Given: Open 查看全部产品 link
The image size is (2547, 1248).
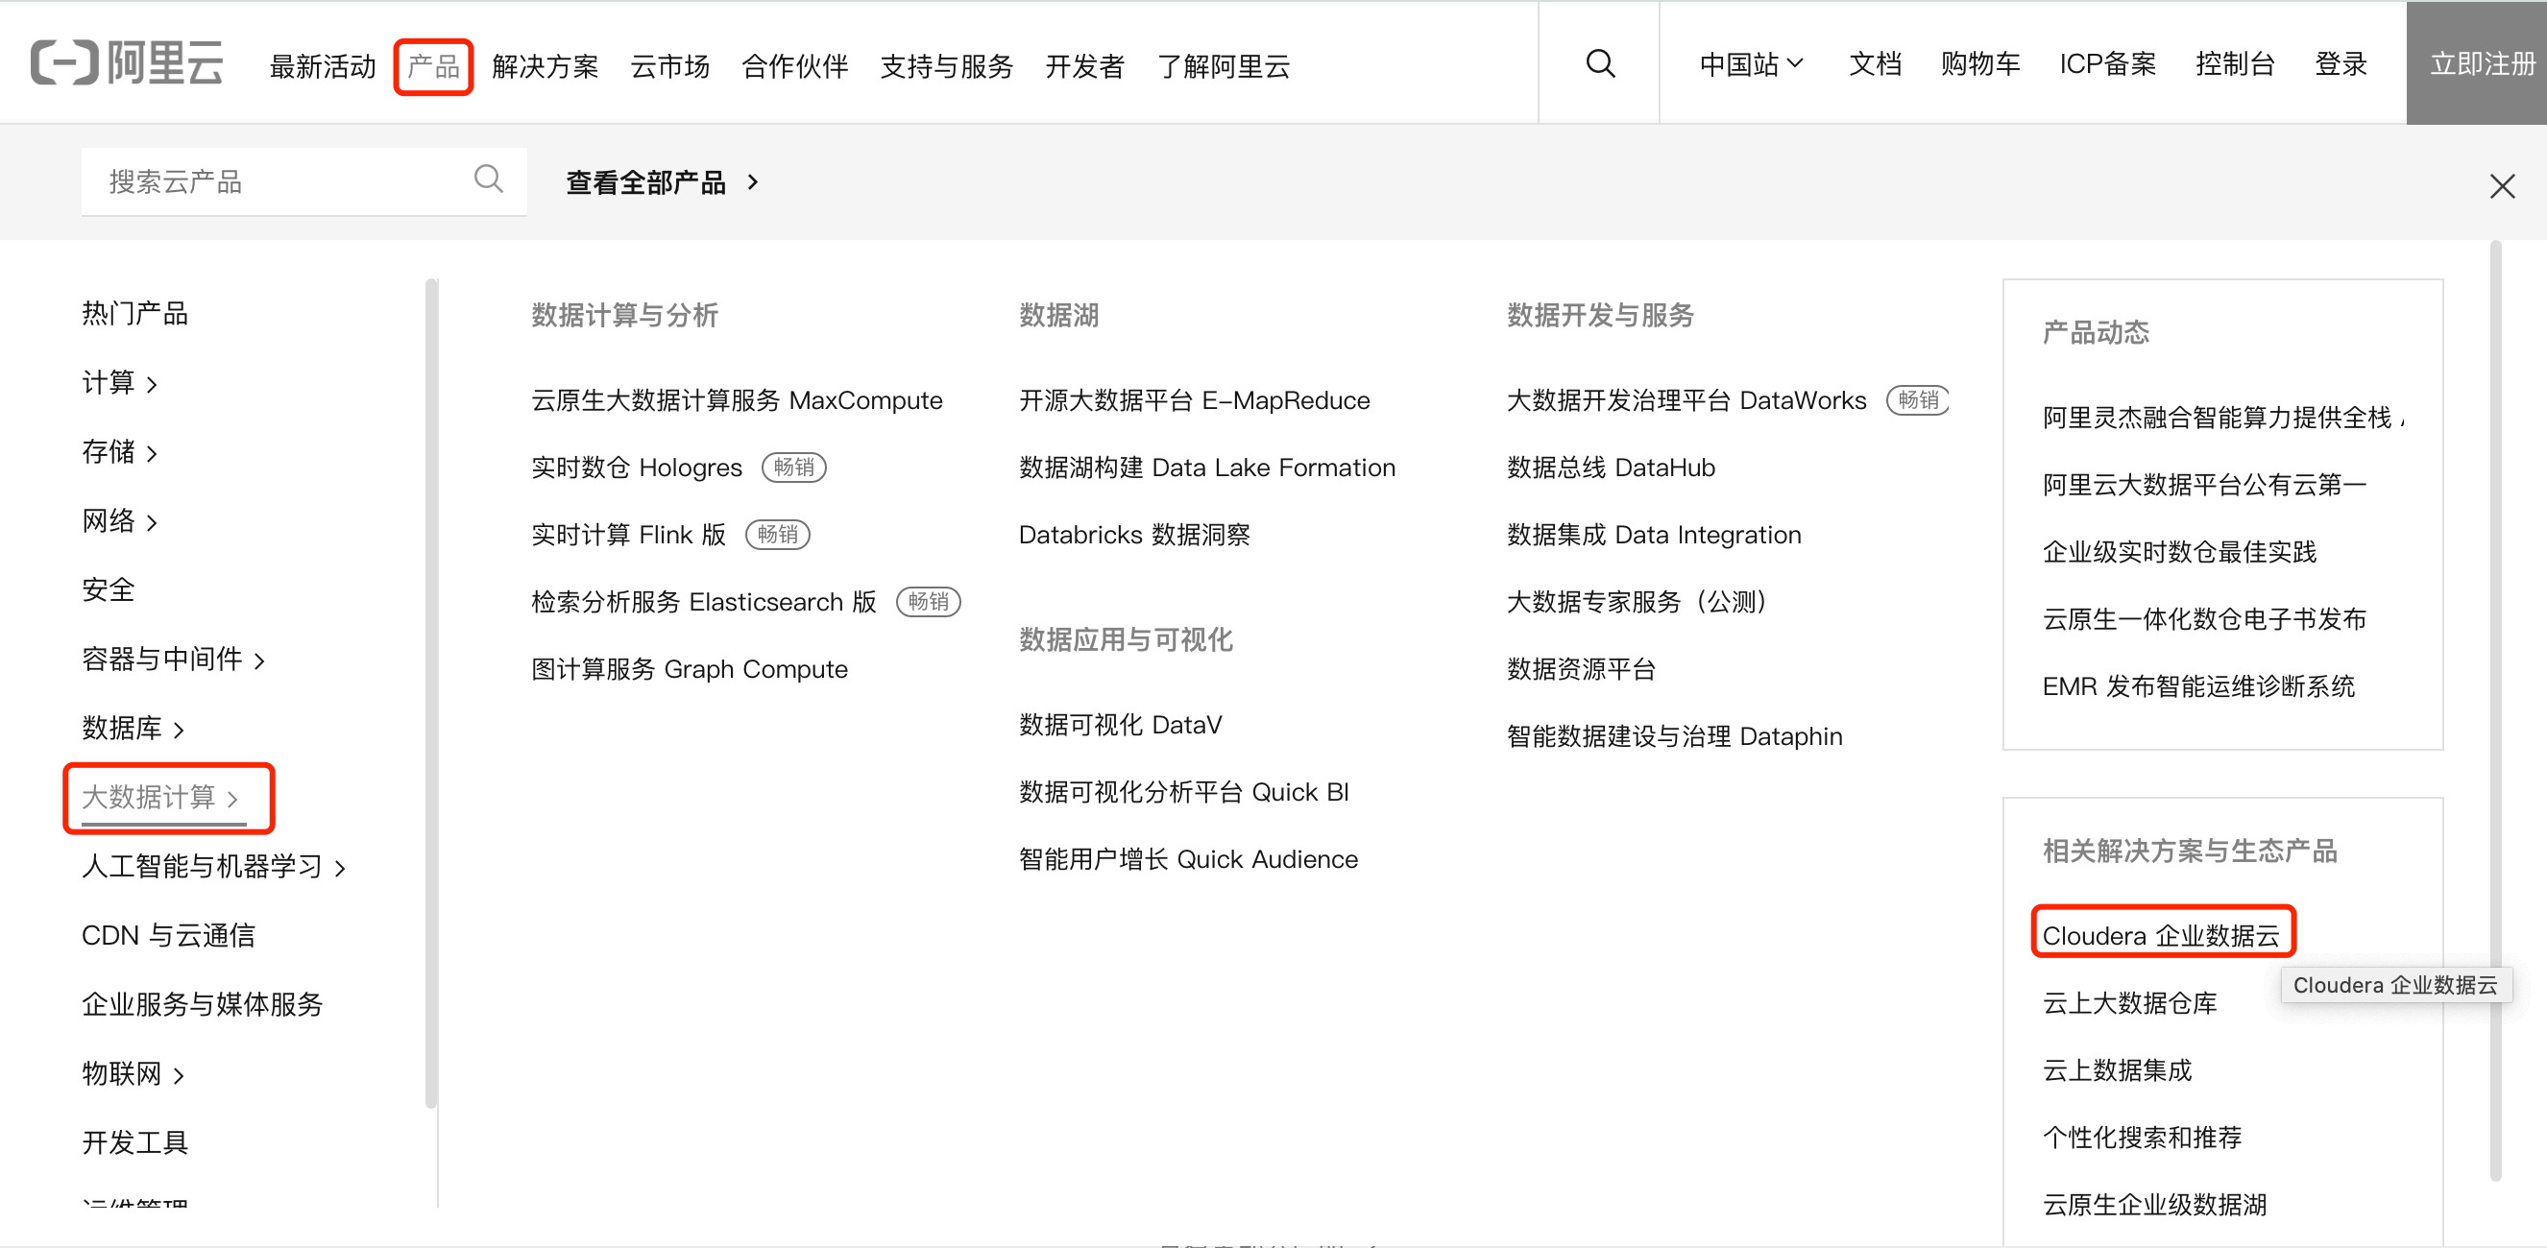Looking at the screenshot, I should click(x=647, y=181).
